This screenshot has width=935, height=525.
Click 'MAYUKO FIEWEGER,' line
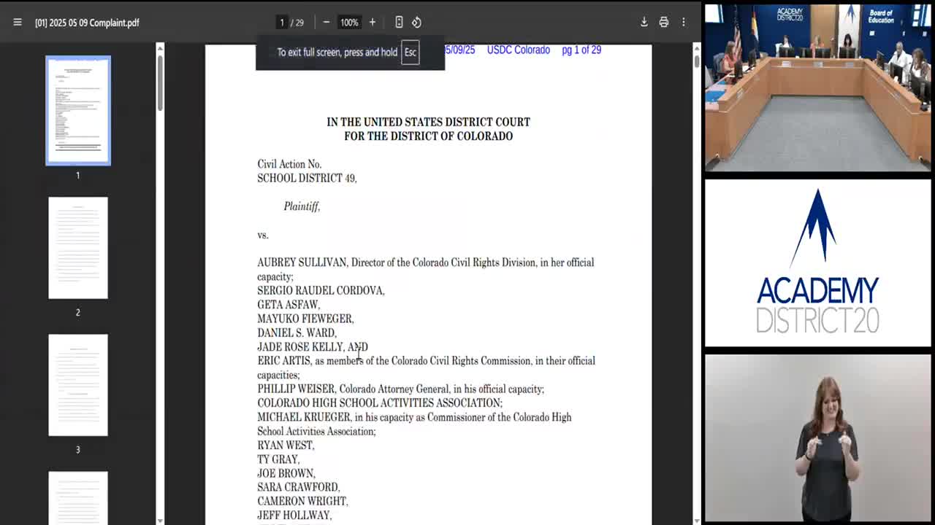click(305, 319)
